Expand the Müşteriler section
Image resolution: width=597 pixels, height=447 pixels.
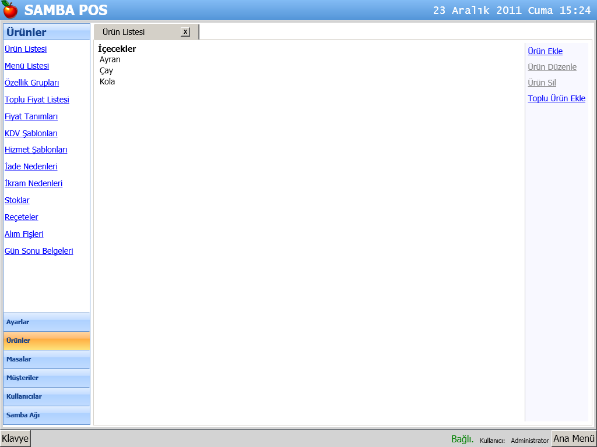point(47,378)
